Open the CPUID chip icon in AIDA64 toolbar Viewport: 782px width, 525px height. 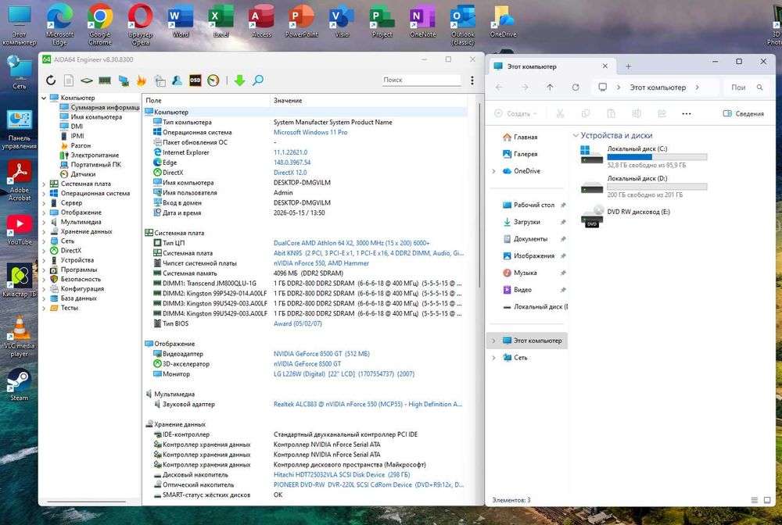87,80
